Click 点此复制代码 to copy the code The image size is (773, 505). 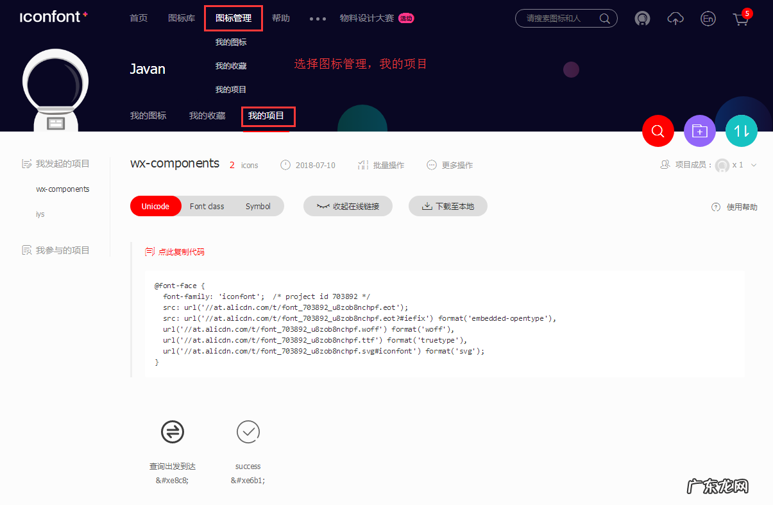(x=174, y=252)
